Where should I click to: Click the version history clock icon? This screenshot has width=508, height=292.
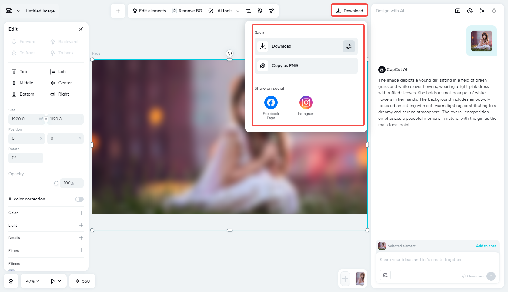pos(470,11)
